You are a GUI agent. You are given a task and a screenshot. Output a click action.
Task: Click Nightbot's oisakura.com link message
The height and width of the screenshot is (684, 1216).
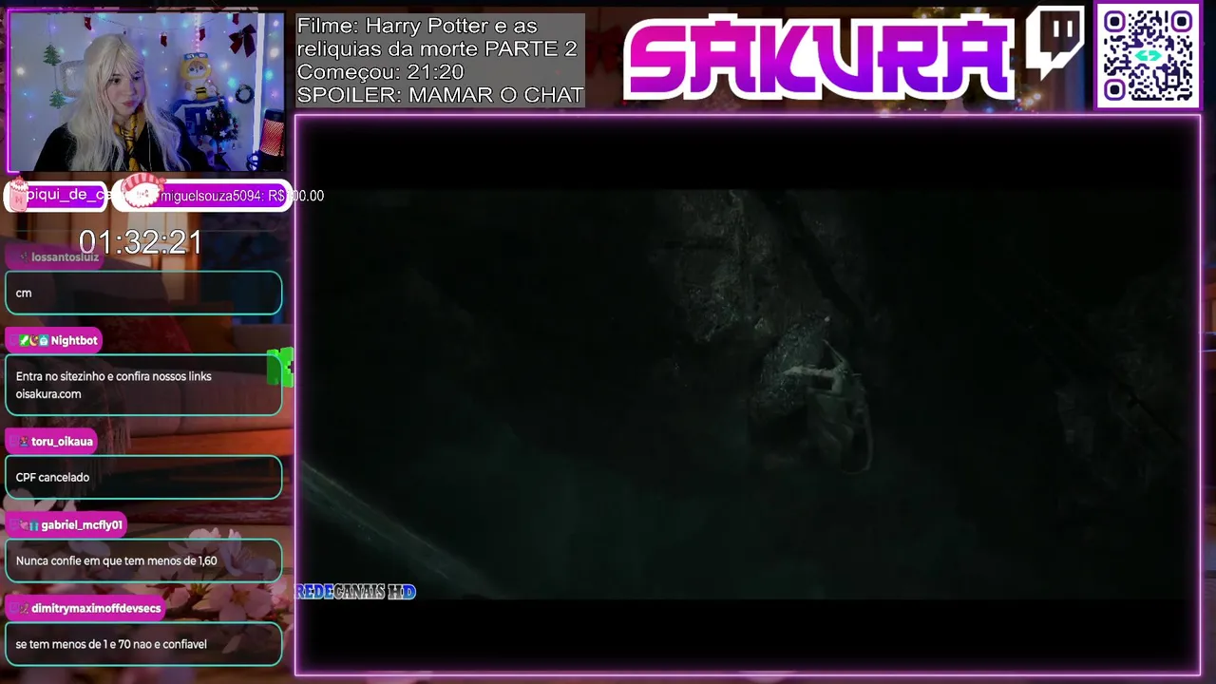143,385
